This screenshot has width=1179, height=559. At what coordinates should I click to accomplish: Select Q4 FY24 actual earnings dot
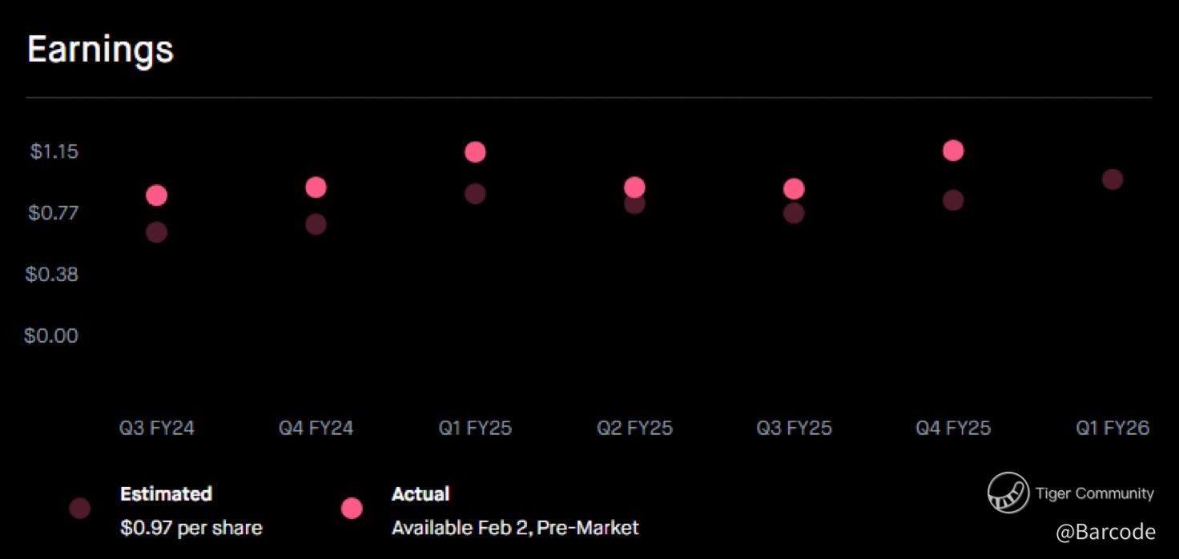[316, 187]
